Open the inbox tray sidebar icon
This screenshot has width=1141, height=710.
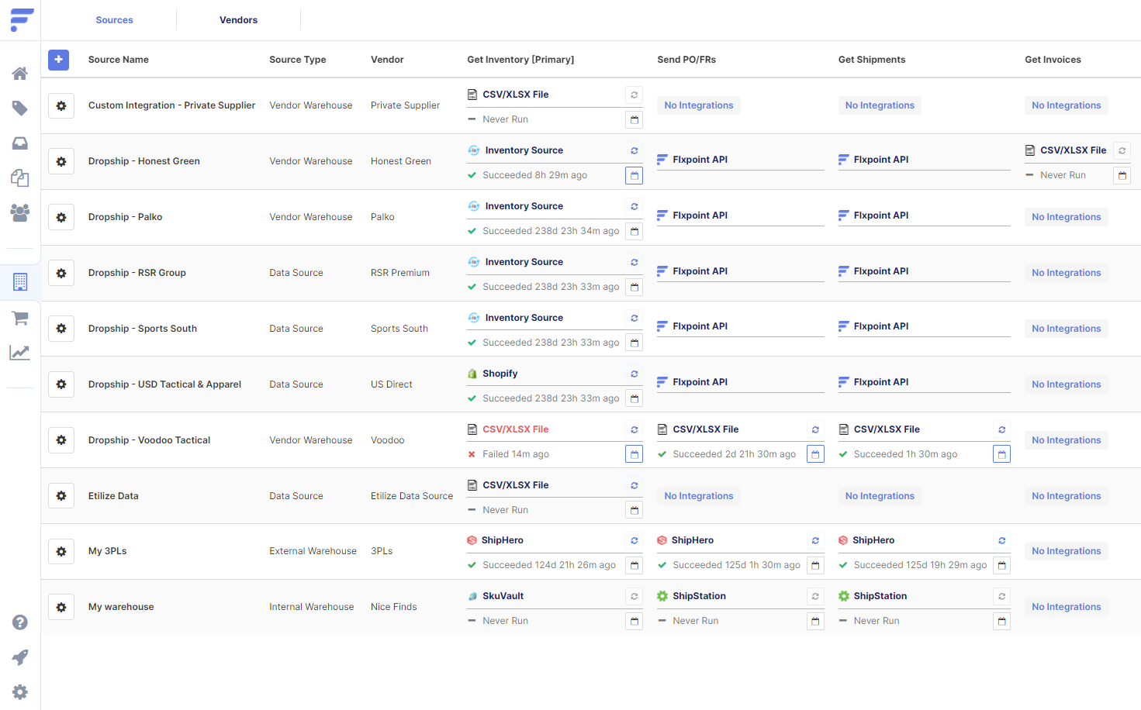pos(20,143)
